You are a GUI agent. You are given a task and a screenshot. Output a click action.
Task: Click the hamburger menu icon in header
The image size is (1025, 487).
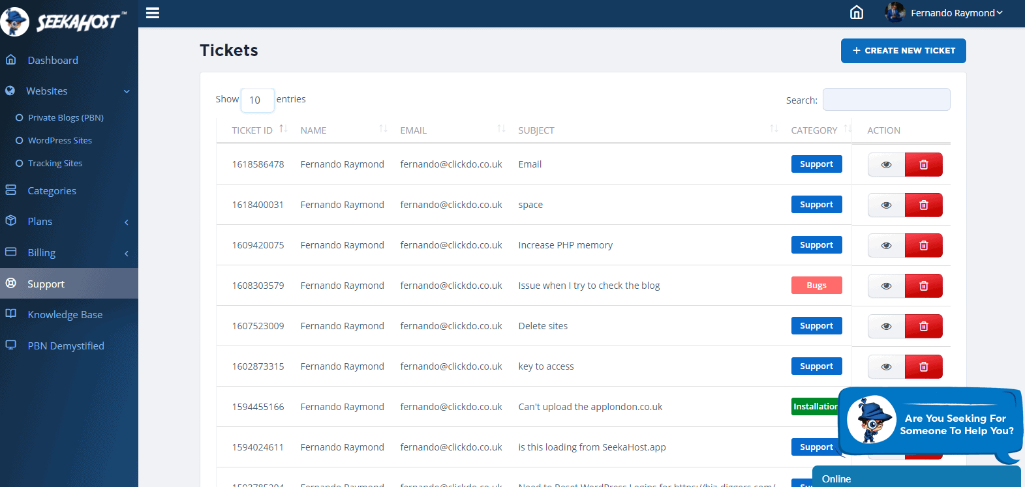[x=153, y=13]
